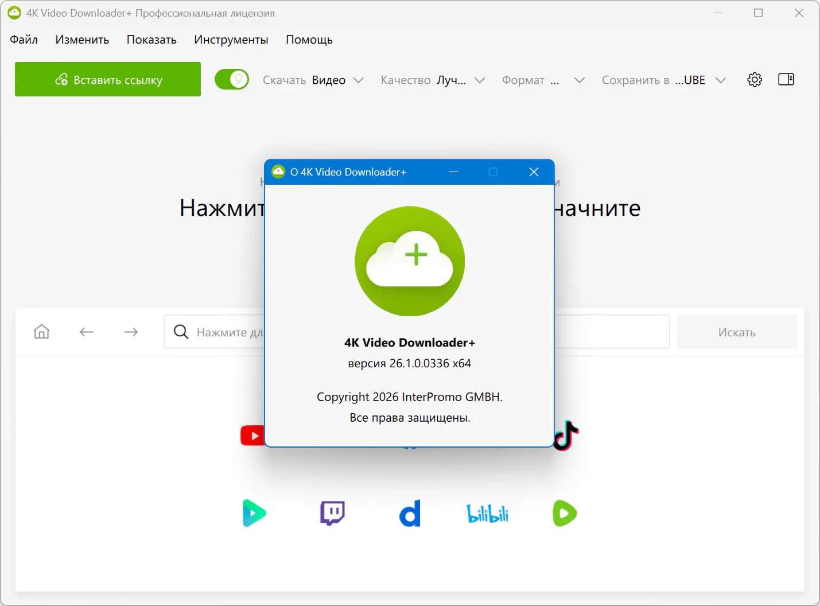This screenshot has height=606, width=820.
Task: Expand the Формат dropdown
Action: click(543, 80)
